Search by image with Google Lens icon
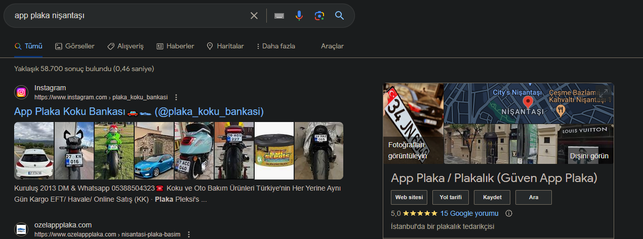 [x=319, y=16]
